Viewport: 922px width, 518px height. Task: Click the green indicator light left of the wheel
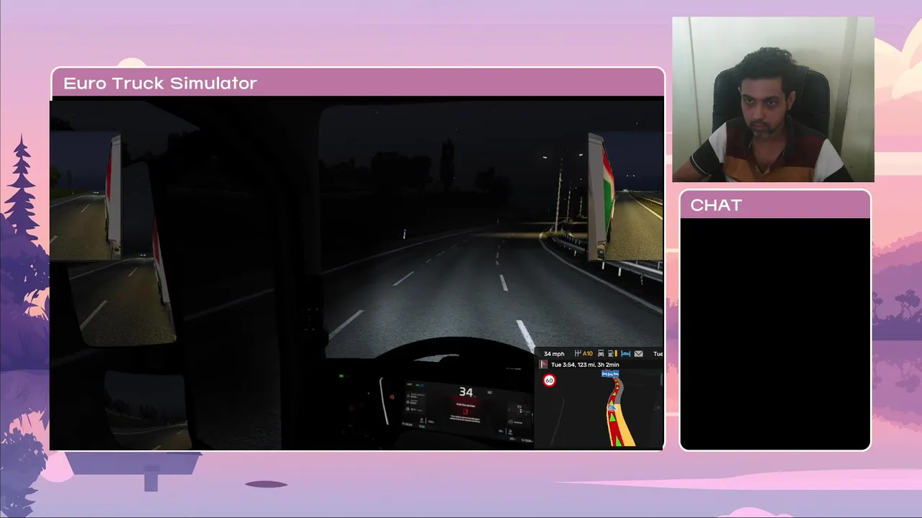click(341, 376)
